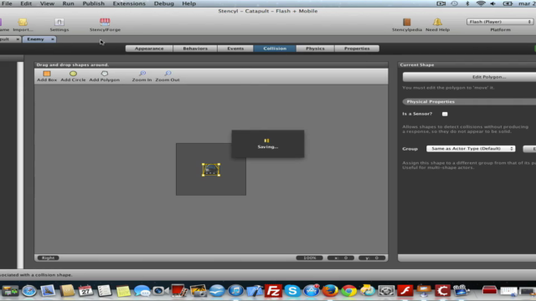Open App Store dock icon
Screen dimensions: 536x301
tap(311, 291)
